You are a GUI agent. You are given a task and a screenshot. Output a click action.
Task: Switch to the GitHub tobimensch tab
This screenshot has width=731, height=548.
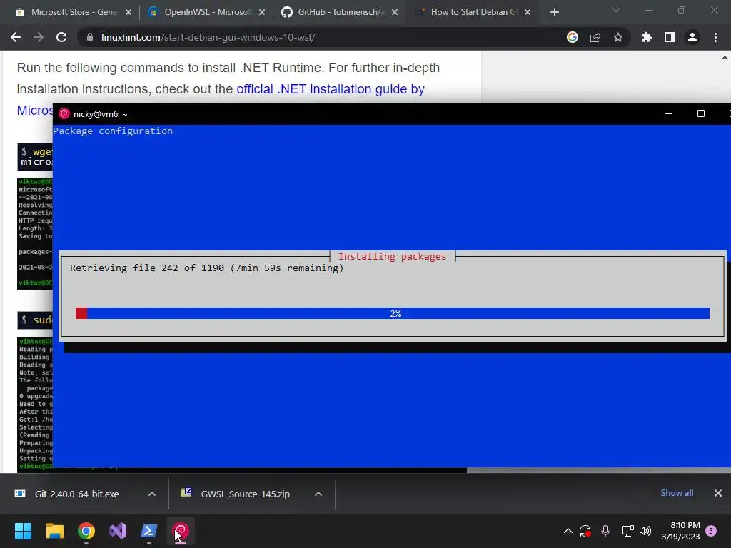[341, 12]
